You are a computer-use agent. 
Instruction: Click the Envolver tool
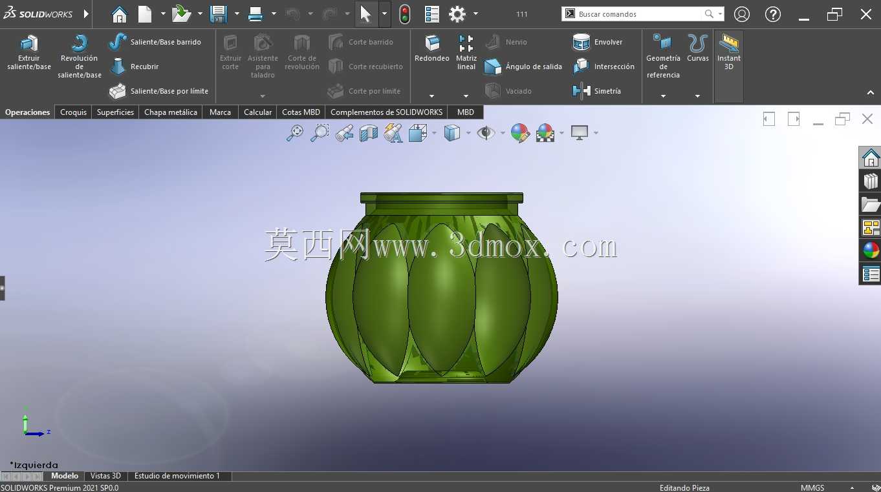coord(598,42)
